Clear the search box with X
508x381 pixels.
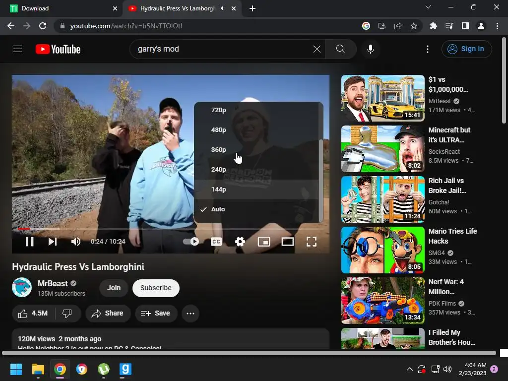[317, 49]
